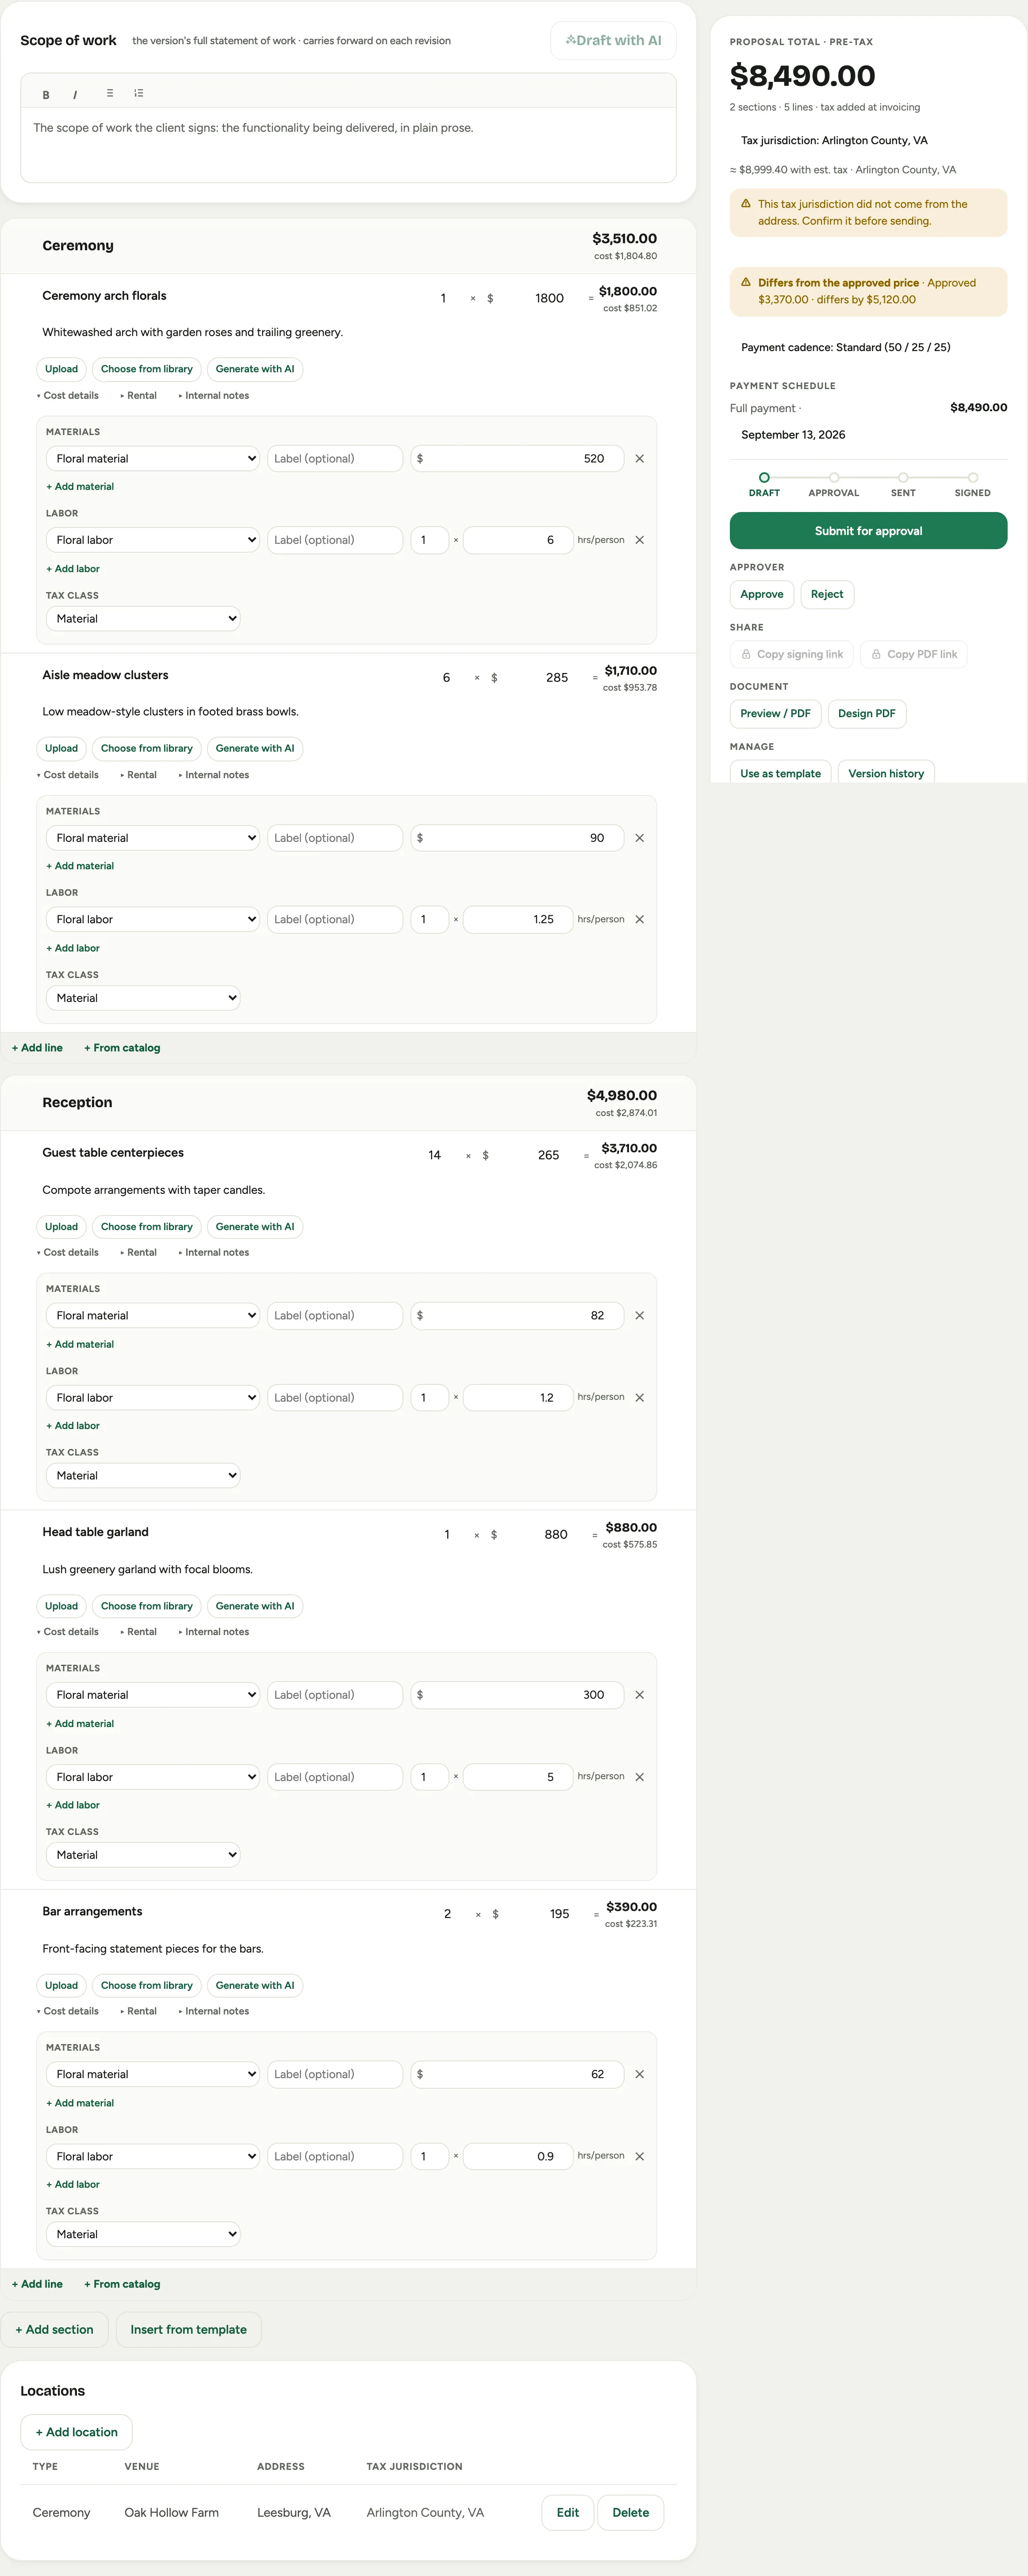Viewport: 1028px width, 2576px height.
Task: Expand Rental under Bar arrangements
Action: (139, 2011)
